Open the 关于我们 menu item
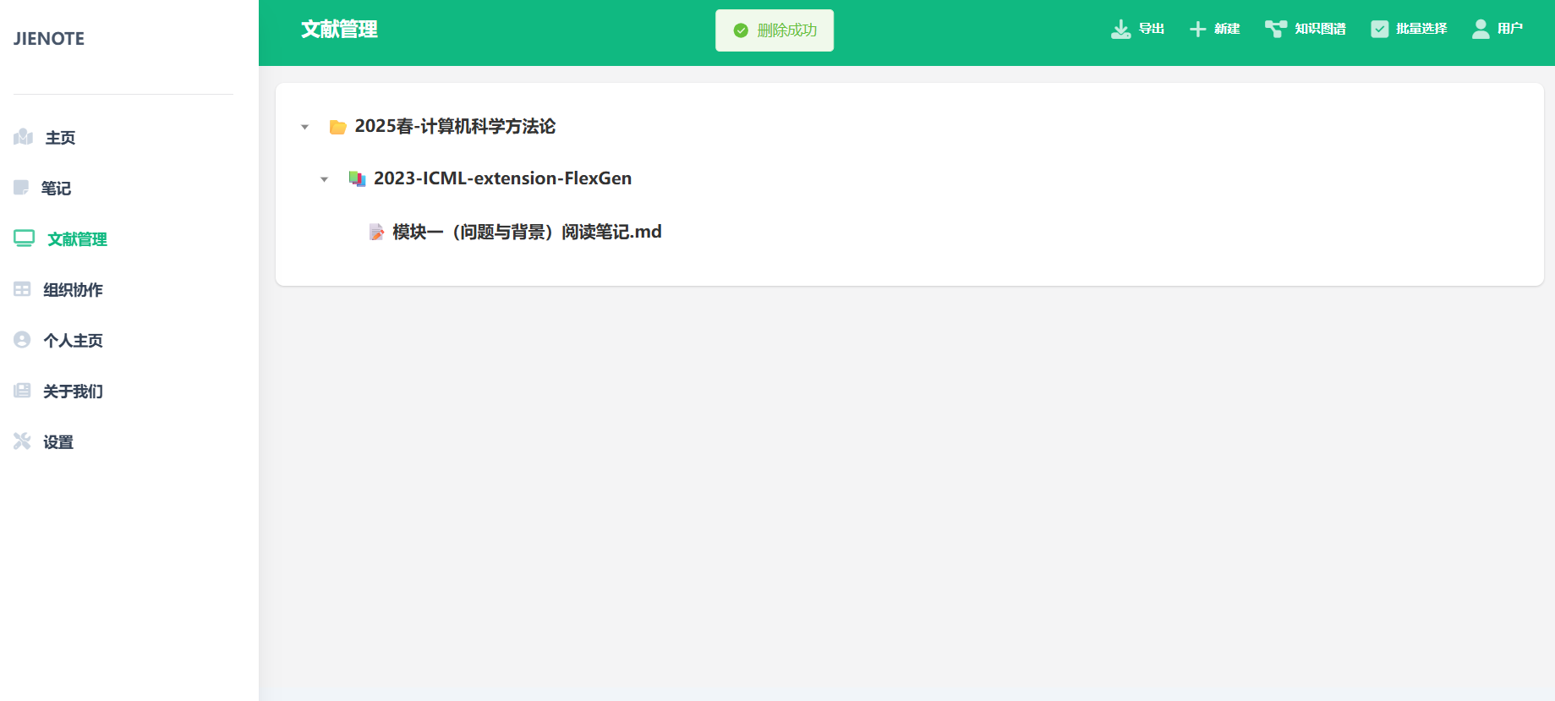This screenshot has height=701, width=1555. 74,392
